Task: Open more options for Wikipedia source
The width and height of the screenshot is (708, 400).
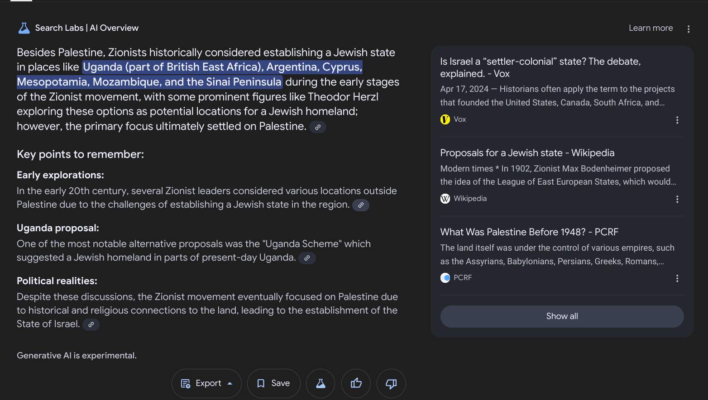Action: tap(677, 199)
